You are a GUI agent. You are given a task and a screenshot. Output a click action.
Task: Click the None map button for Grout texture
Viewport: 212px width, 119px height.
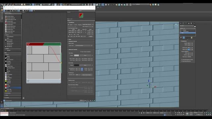(x=85, y=65)
